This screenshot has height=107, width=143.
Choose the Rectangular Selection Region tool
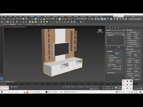pyautogui.click(x=29, y=19)
